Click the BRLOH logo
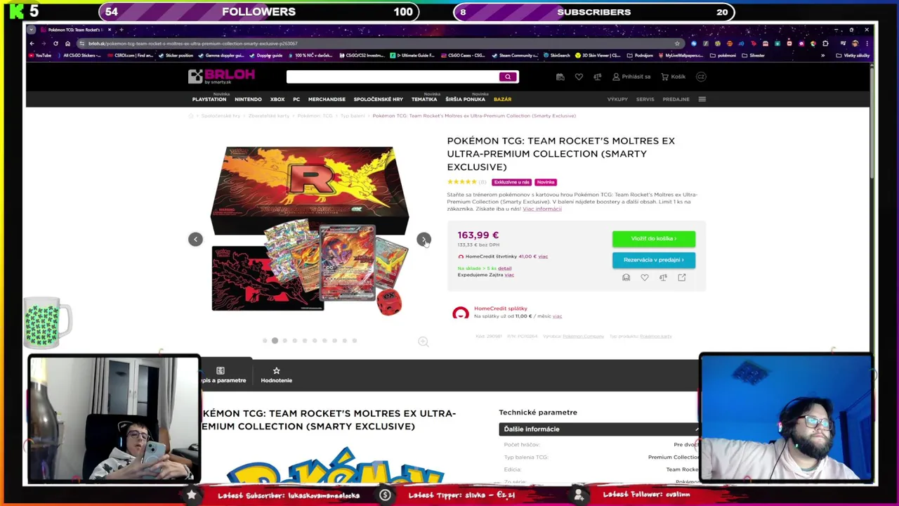Viewport: 899px width, 506px height. 221,77
